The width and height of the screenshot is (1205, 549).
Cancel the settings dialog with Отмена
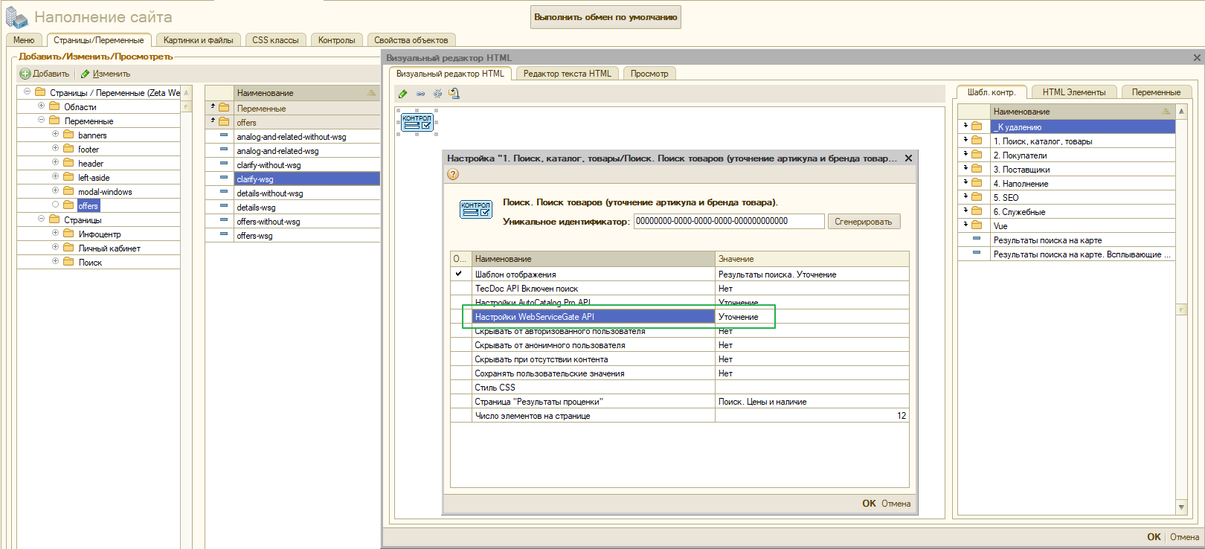point(896,504)
